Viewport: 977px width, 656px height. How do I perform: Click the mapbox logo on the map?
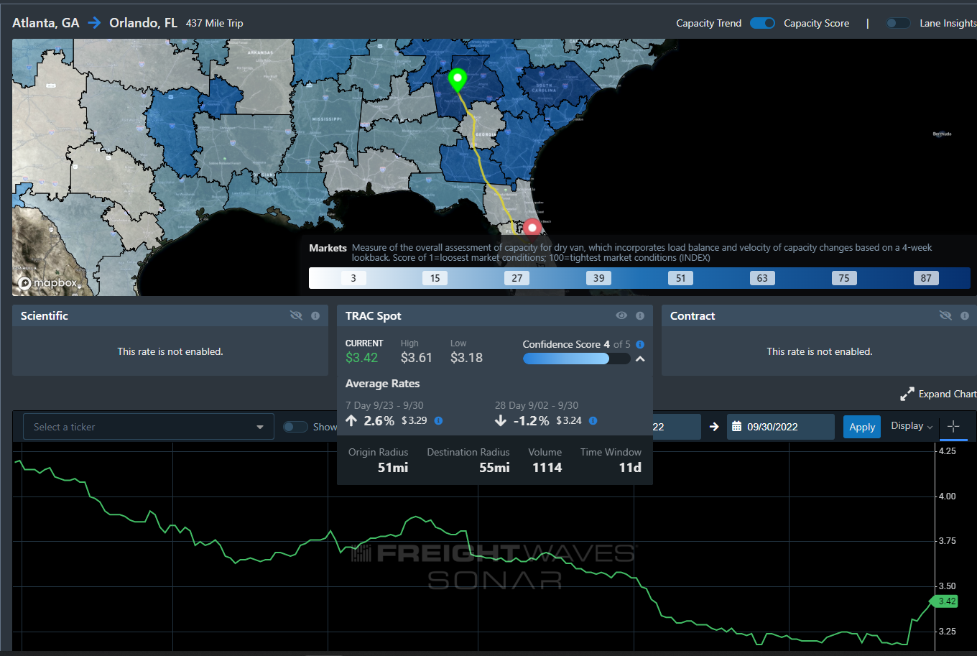tap(48, 283)
